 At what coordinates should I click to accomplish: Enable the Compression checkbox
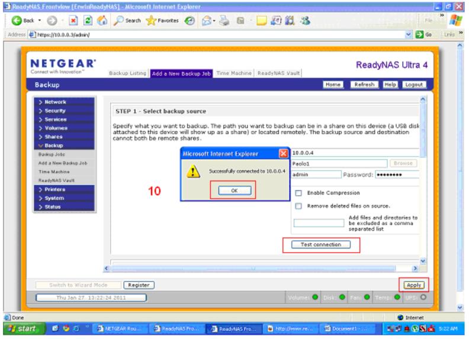(298, 193)
